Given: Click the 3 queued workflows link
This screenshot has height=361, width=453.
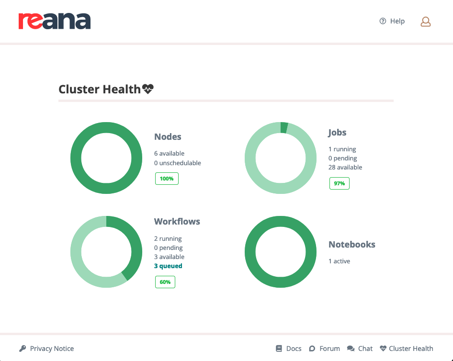Looking at the screenshot, I should pyautogui.click(x=168, y=266).
